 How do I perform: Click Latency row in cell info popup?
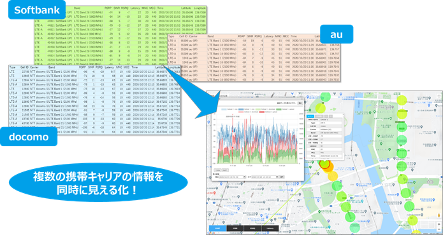324,146
